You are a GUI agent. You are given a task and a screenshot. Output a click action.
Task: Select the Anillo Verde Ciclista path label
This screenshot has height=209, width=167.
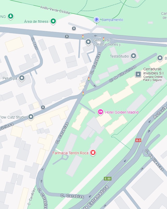click(x=55, y=10)
